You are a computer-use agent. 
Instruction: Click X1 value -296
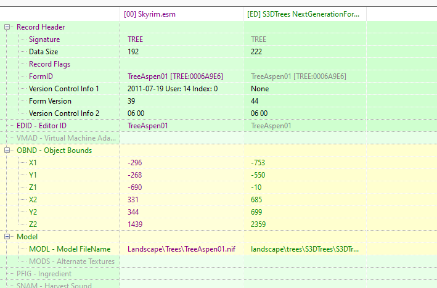(134, 163)
